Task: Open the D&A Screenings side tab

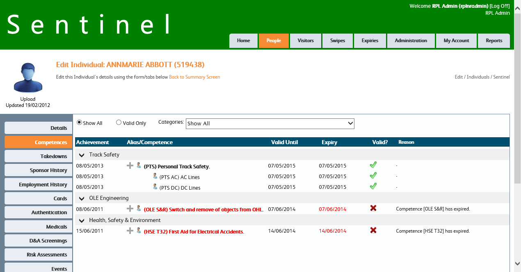Action: (39, 240)
